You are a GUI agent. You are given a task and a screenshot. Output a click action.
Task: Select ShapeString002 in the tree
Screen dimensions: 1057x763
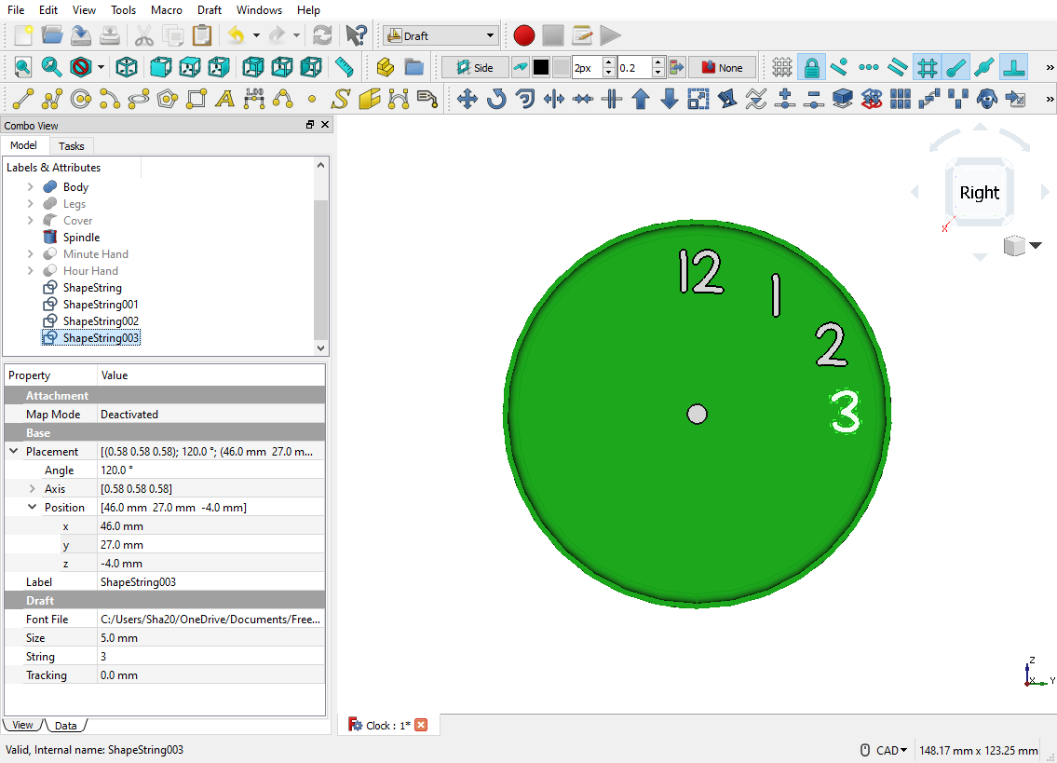(x=101, y=321)
